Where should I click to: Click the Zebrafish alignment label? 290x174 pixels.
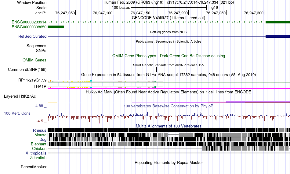pyautogui.click(x=38, y=158)
